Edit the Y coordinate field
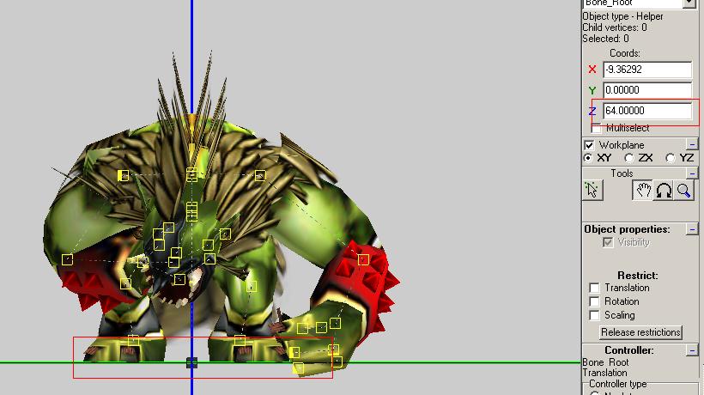The width and height of the screenshot is (704, 395). coord(647,90)
